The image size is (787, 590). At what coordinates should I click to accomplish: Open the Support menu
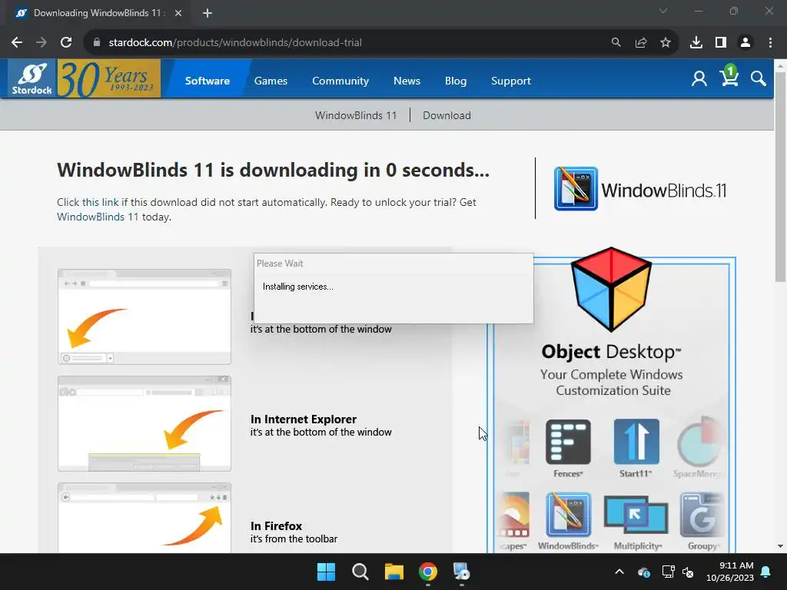(510, 81)
